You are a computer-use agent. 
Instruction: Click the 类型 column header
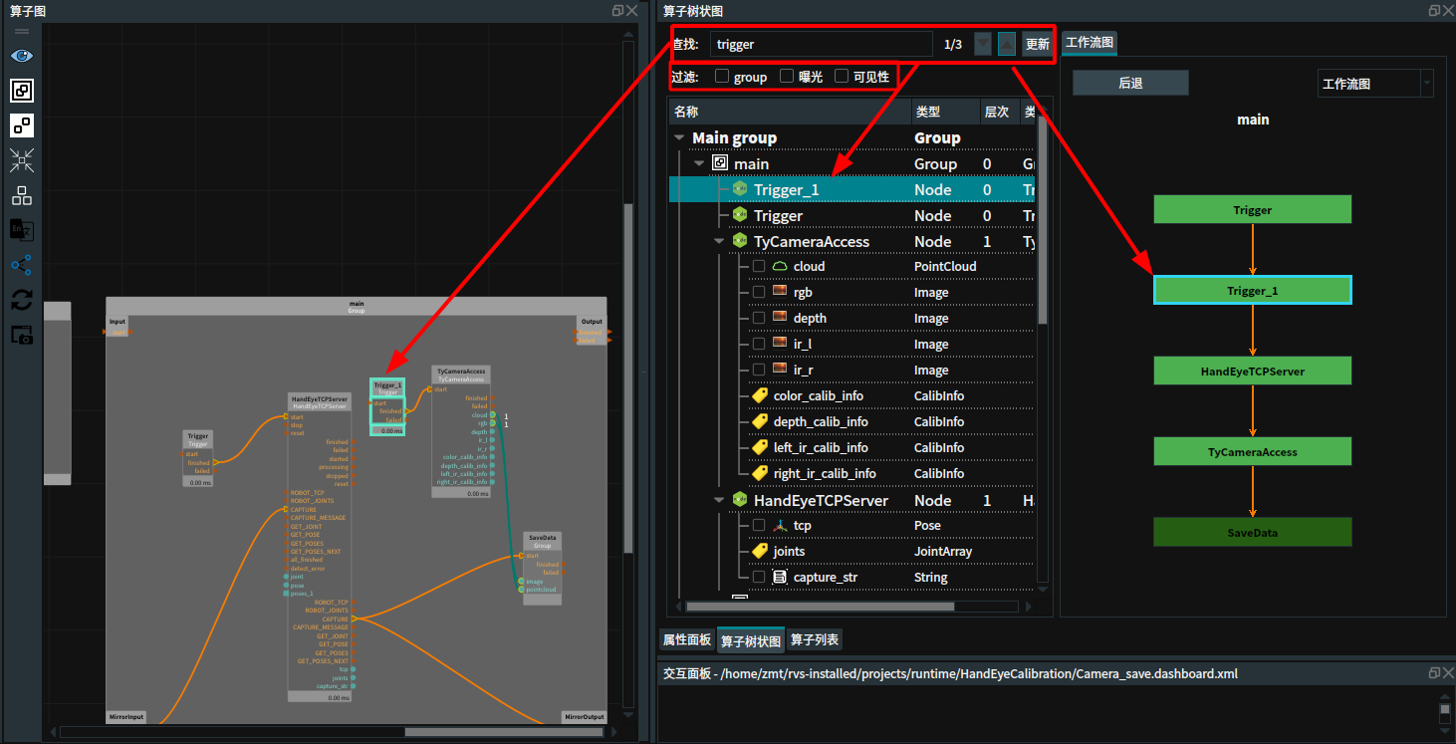(x=946, y=112)
